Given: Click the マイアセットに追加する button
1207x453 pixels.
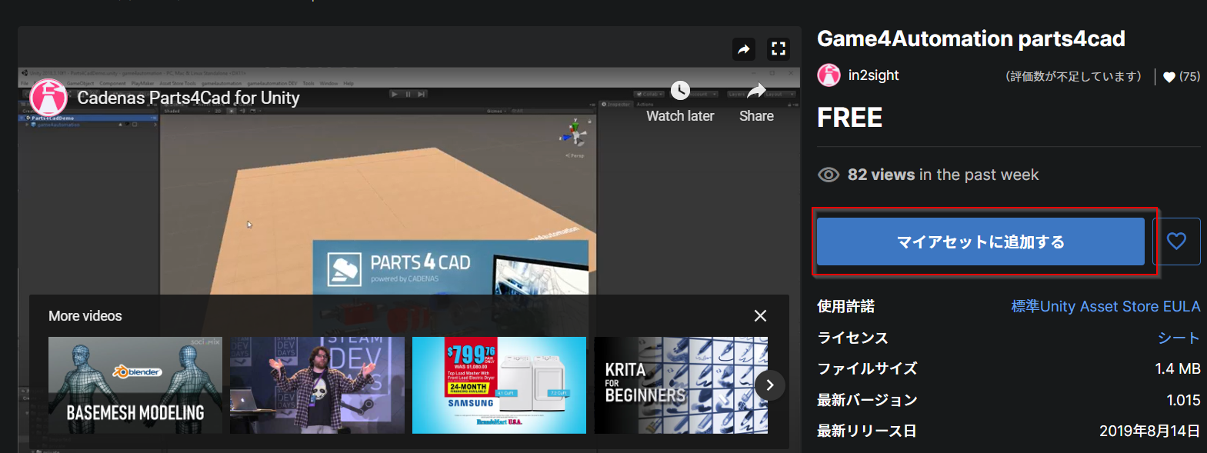Looking at the screenshot, I should [x=980, y=241].
